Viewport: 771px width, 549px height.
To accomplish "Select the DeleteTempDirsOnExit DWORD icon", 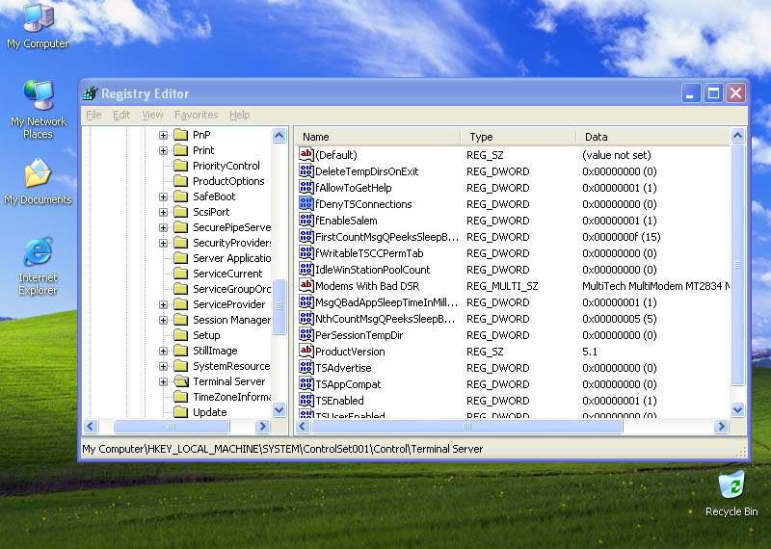I will pos(306,171).
